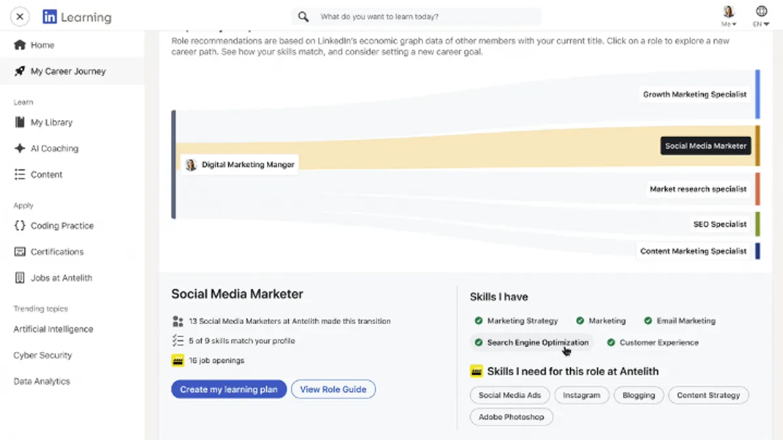
Task: Click the LinkedIn Learning logo
Action: (76, 18)
